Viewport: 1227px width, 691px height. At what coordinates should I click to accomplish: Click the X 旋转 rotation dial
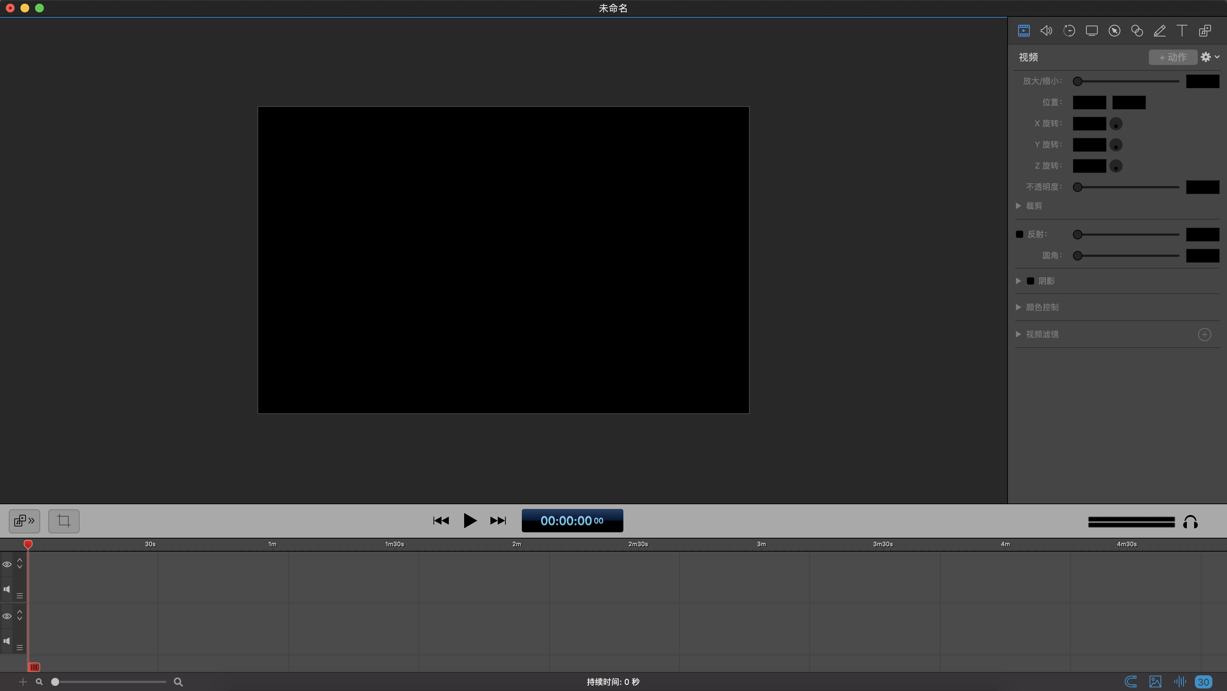tap(1116, 124)
